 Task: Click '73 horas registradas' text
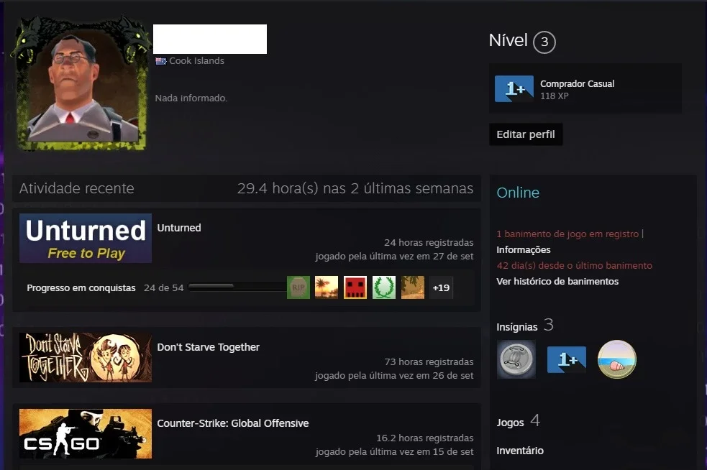point(429,362)
